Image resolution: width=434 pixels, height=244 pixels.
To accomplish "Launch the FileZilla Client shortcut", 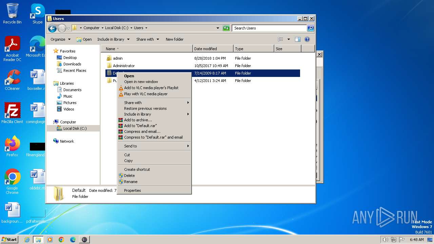I will [12, 113].
